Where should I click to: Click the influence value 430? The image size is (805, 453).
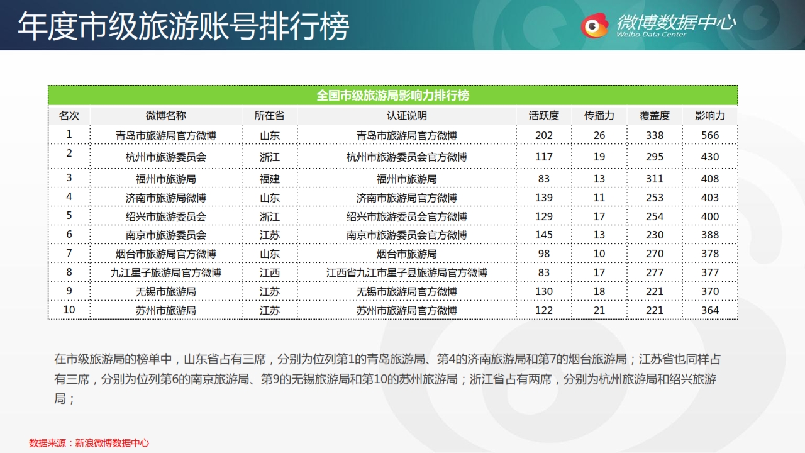click(x=710, y=157)
